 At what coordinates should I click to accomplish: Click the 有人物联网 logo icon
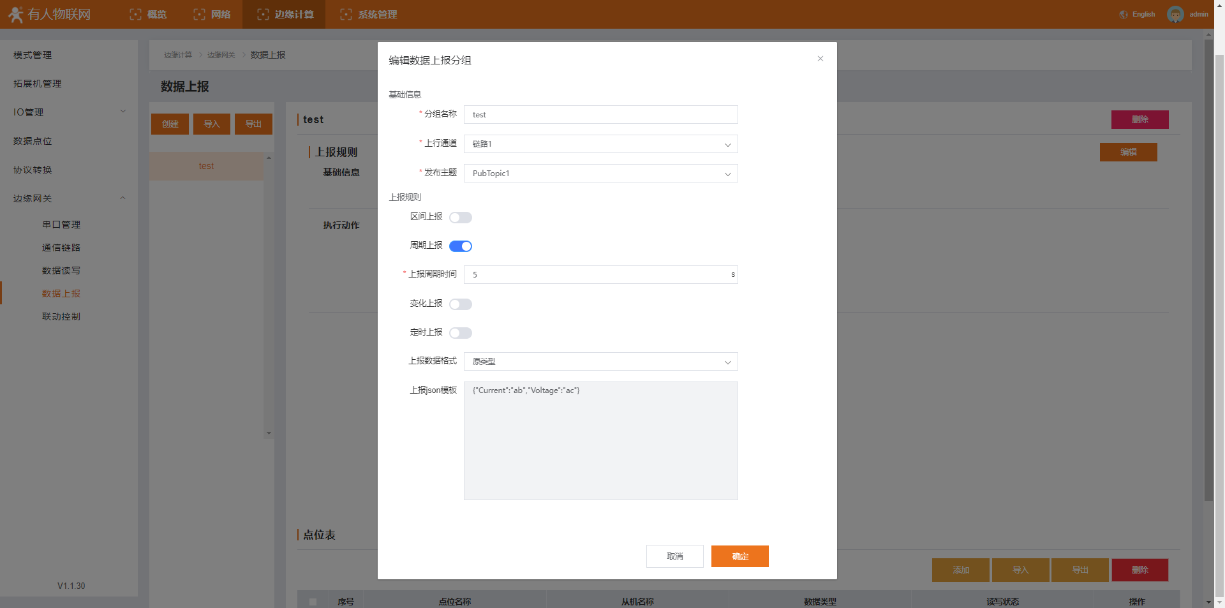pyautogui.click(x=16, y=14)
